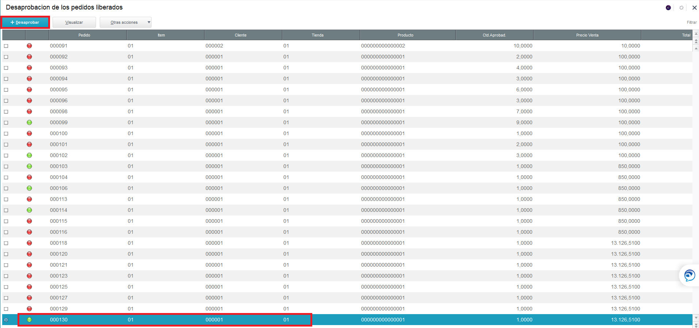
Task: Click red status icon of pedido 000091
Action: [29, 46]
